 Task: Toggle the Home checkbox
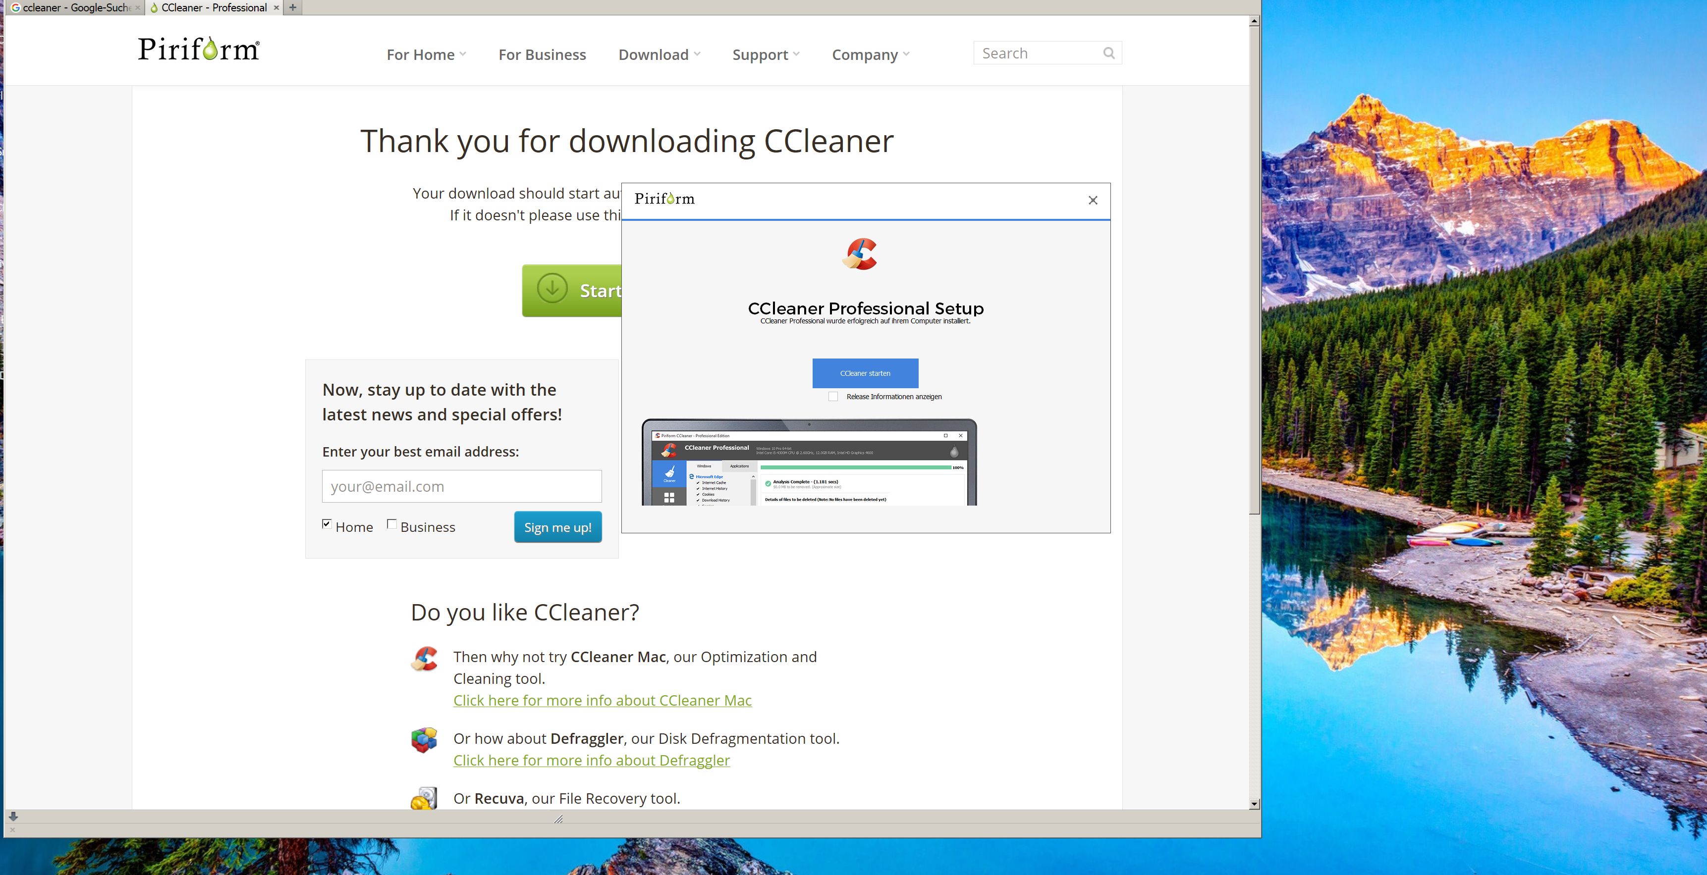point(327,524)
